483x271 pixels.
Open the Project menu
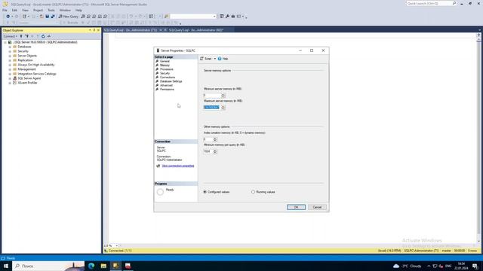38,10
